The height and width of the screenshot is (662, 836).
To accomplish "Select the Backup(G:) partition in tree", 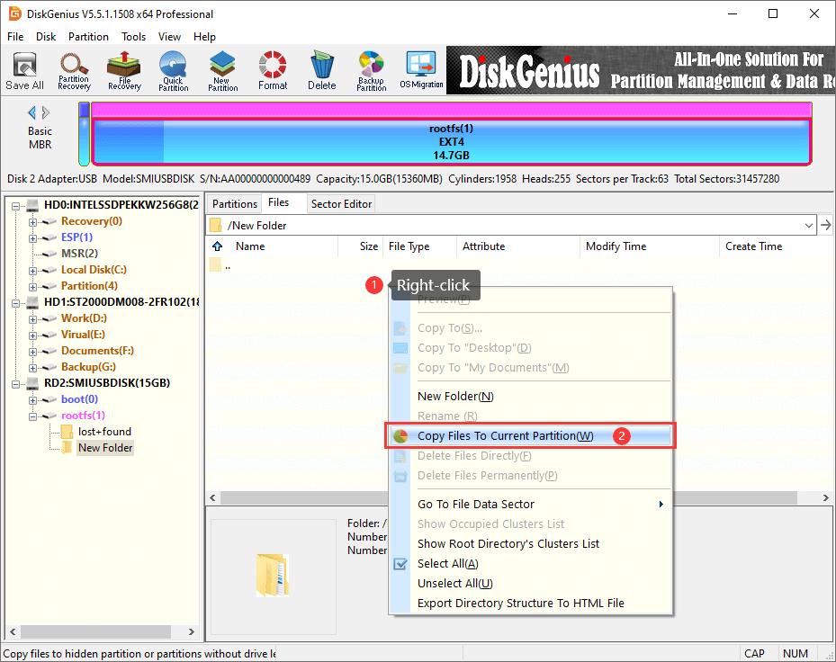I will click(x=88, y=367).
